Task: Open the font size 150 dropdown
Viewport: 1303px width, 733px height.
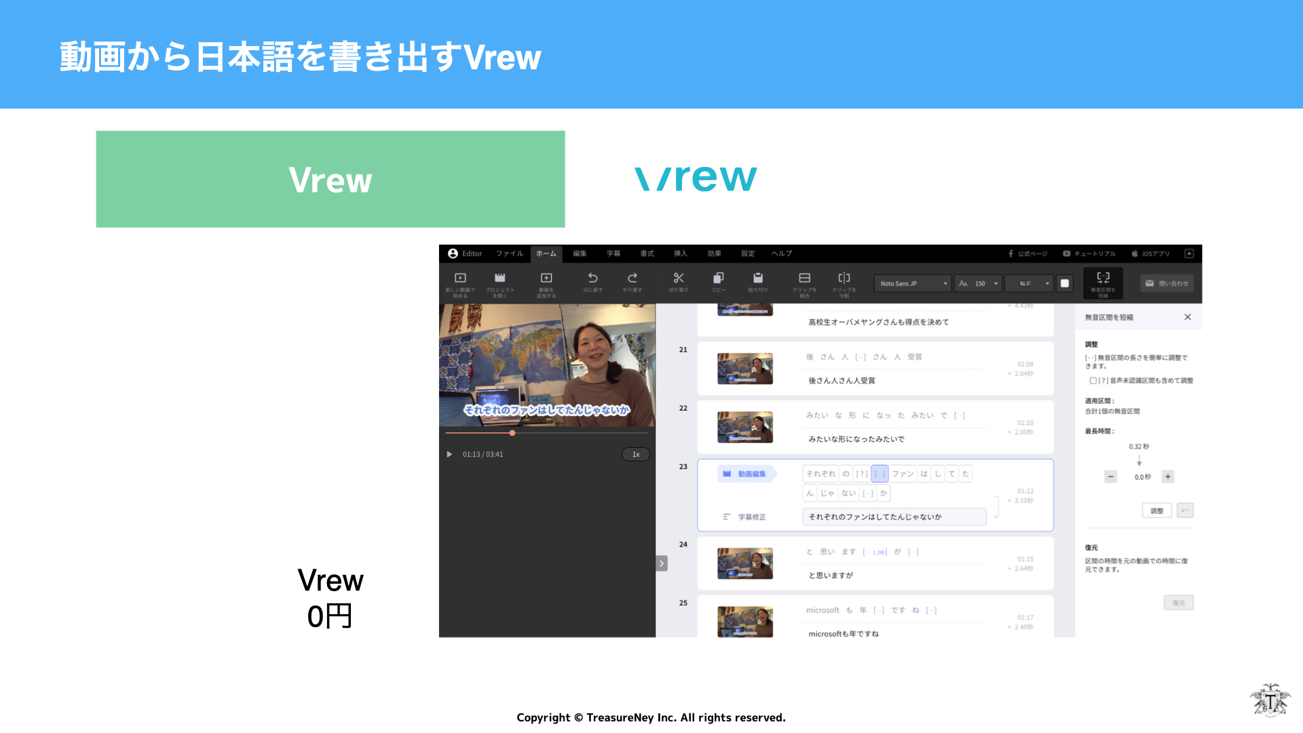Action: 978,284
